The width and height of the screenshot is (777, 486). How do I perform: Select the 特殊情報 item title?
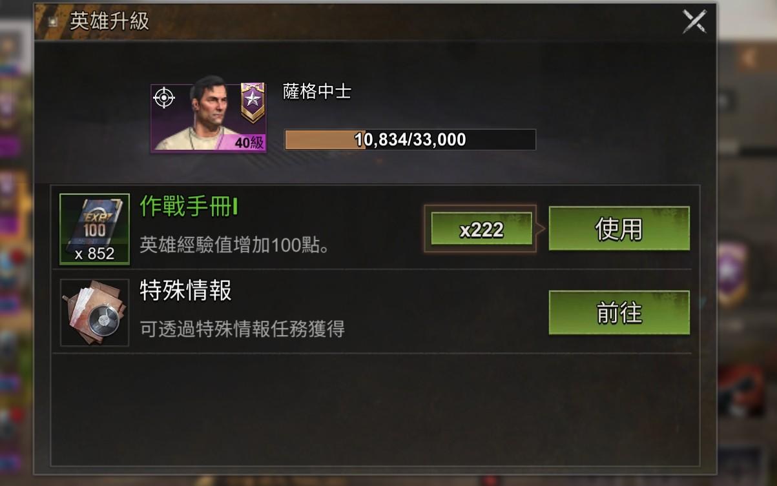click(x=186, y=290)
